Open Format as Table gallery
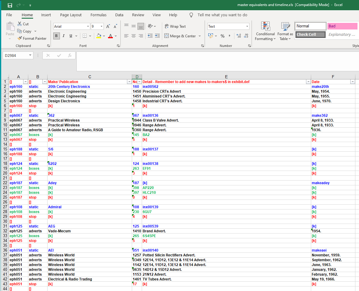This screenshot has width=359, height=291. [285, 31]
